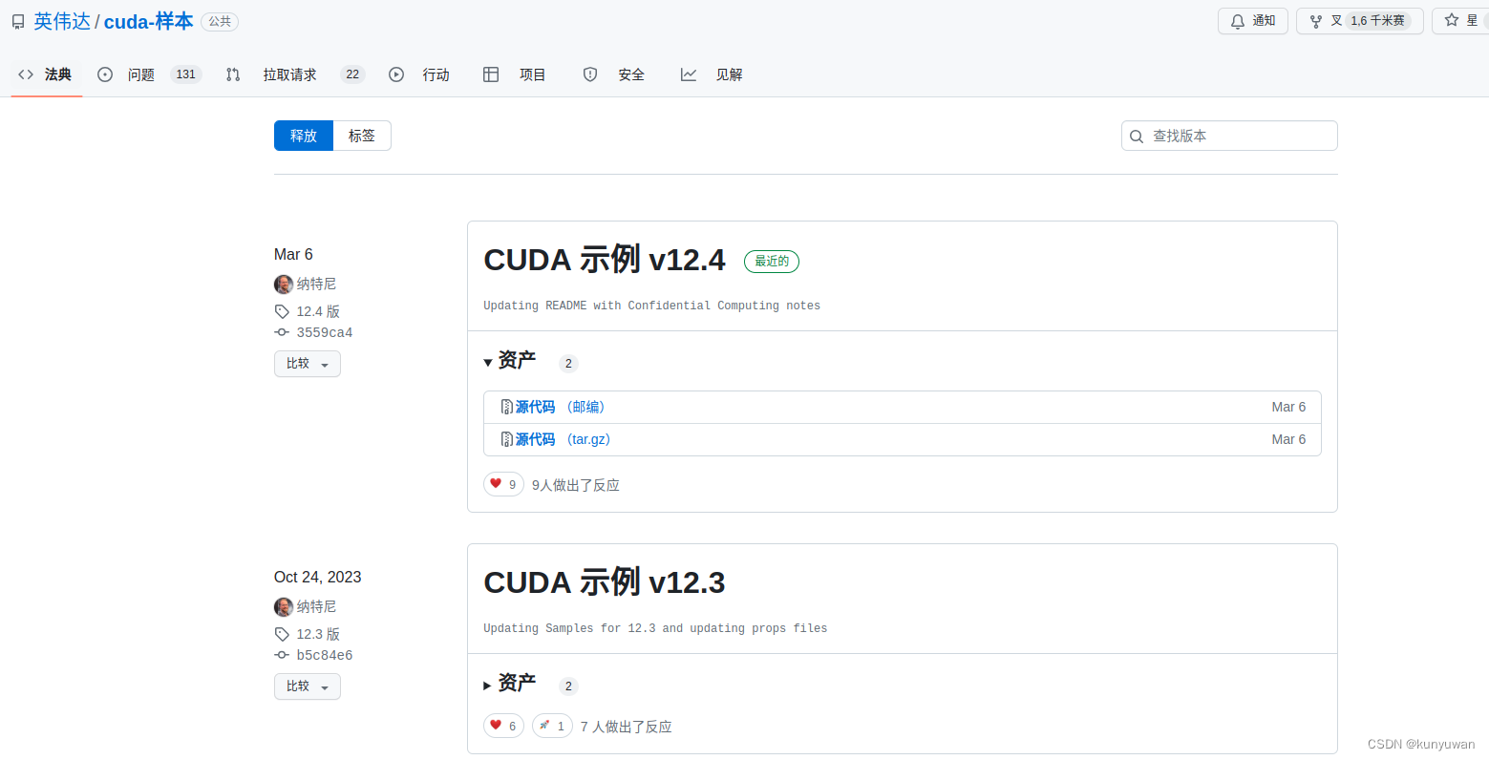This screenshot has height=760, width=1489.
Task: Click the file icon beside tar.gz
Action: pyautogui.click(x=507, y=439)
